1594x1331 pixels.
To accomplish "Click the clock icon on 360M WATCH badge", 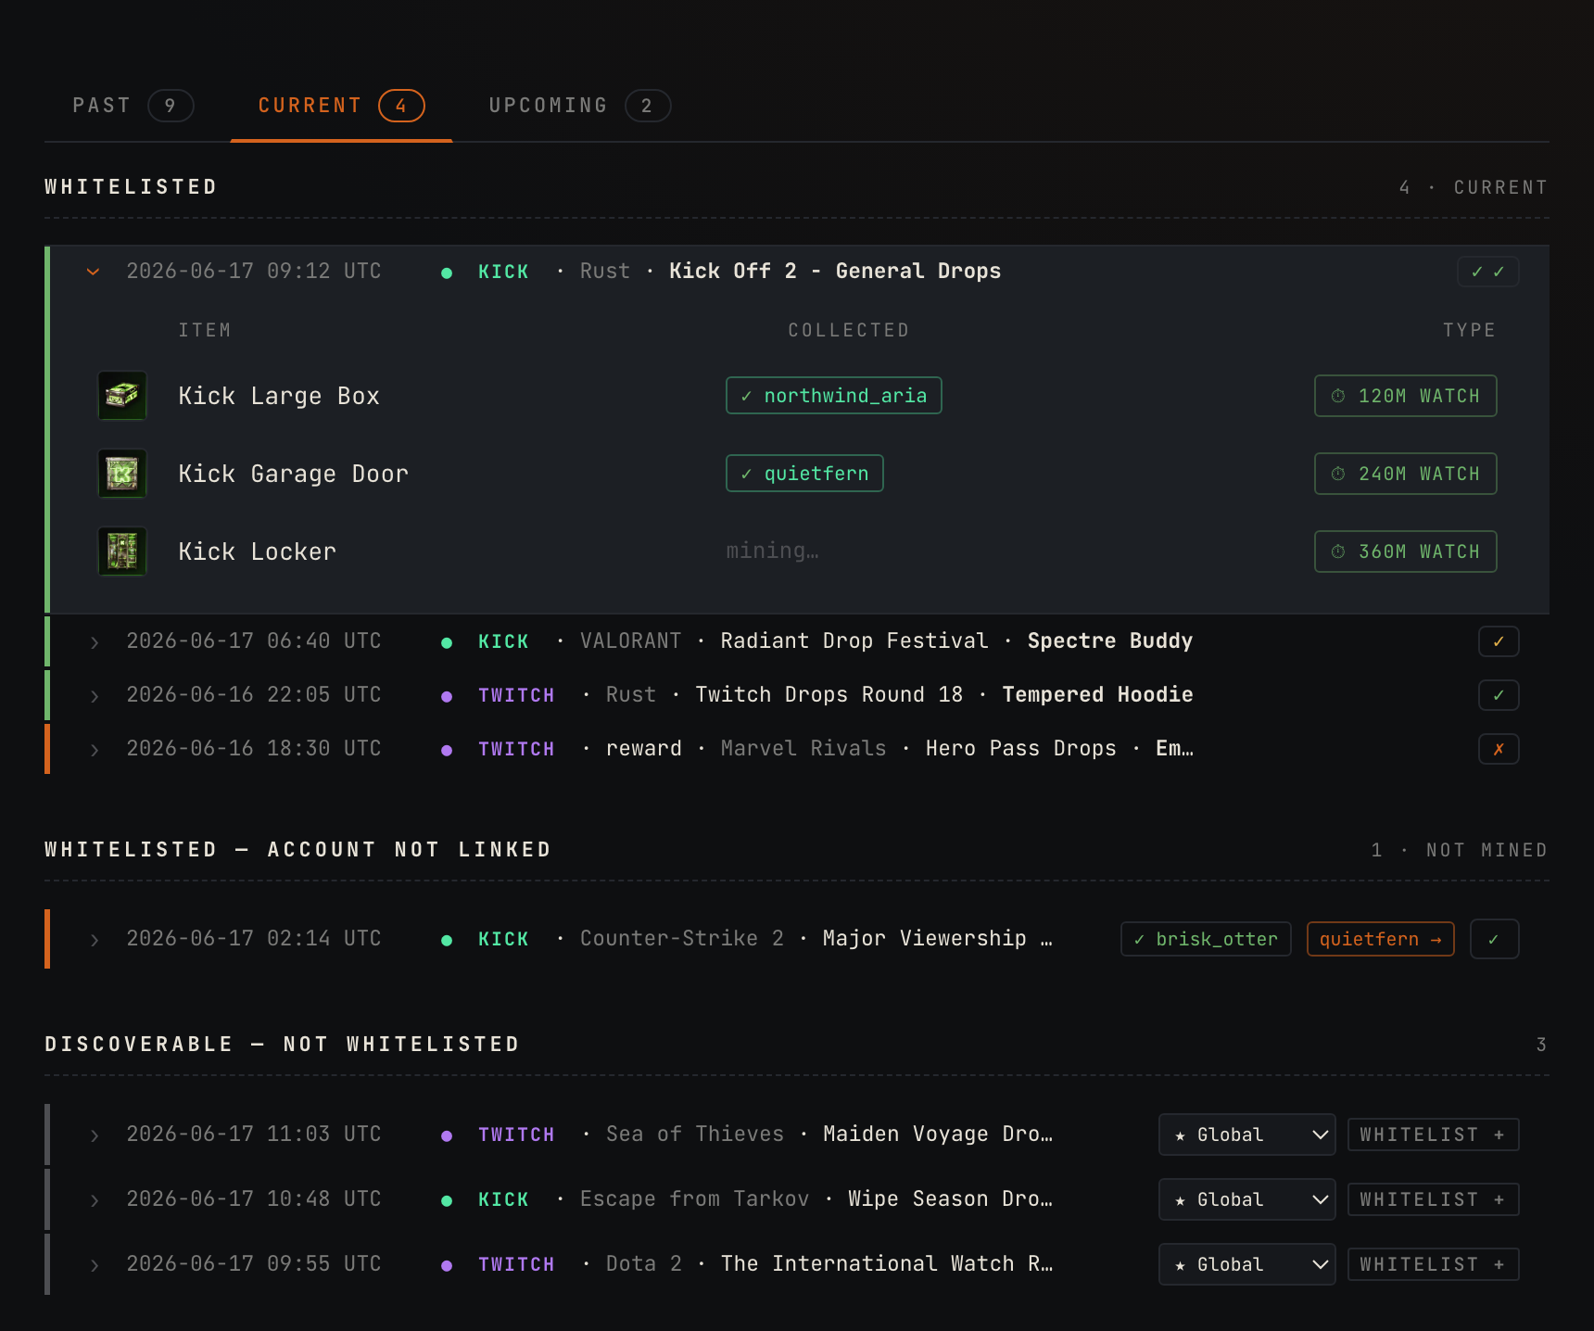I will (x=1338, y=551).
